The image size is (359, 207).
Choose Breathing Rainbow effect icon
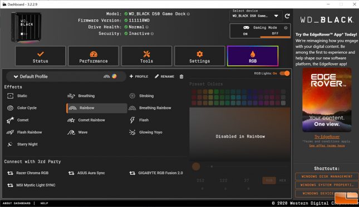tap(132, 108)
